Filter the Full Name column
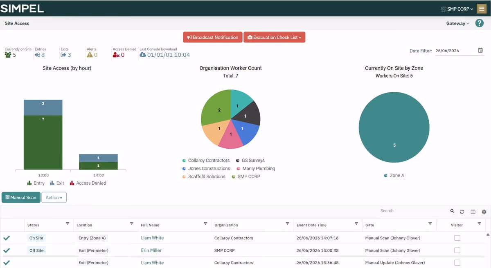The image size is (491, 268). point(205,224)
